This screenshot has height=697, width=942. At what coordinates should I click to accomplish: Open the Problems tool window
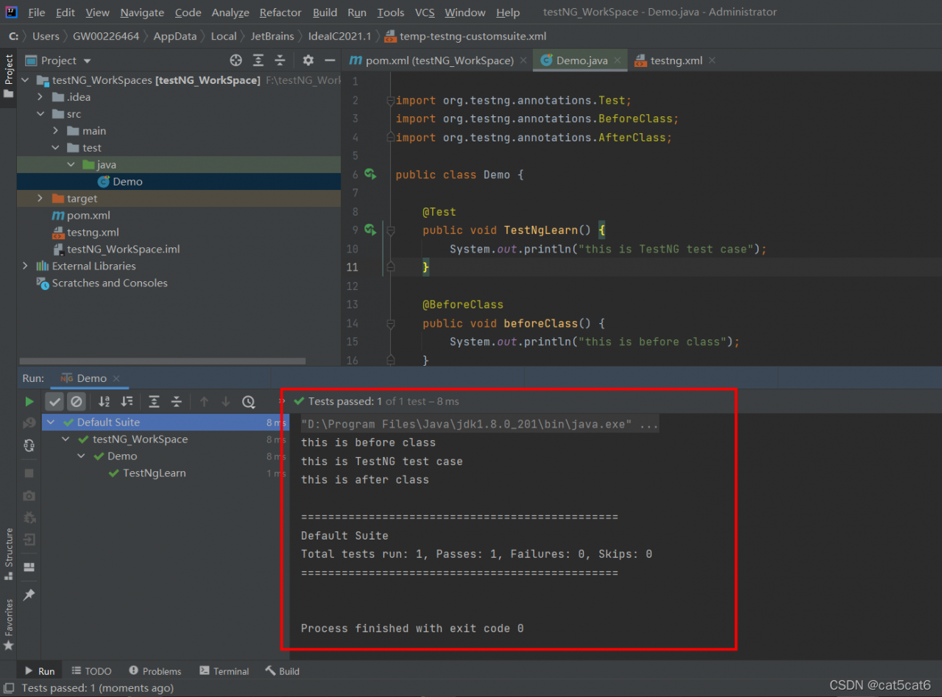point(155,671)
